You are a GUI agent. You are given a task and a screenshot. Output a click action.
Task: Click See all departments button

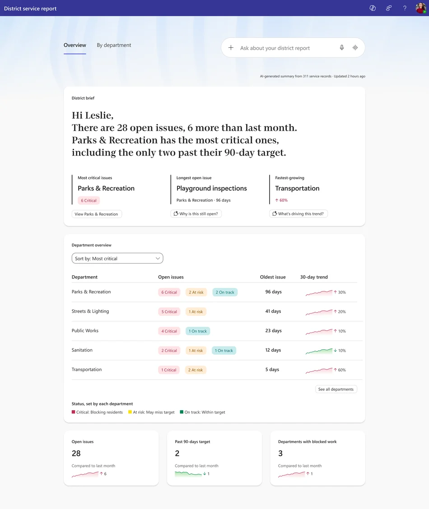point(336,389)
